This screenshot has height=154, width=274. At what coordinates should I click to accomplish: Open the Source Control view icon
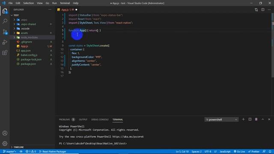[5, 32]
